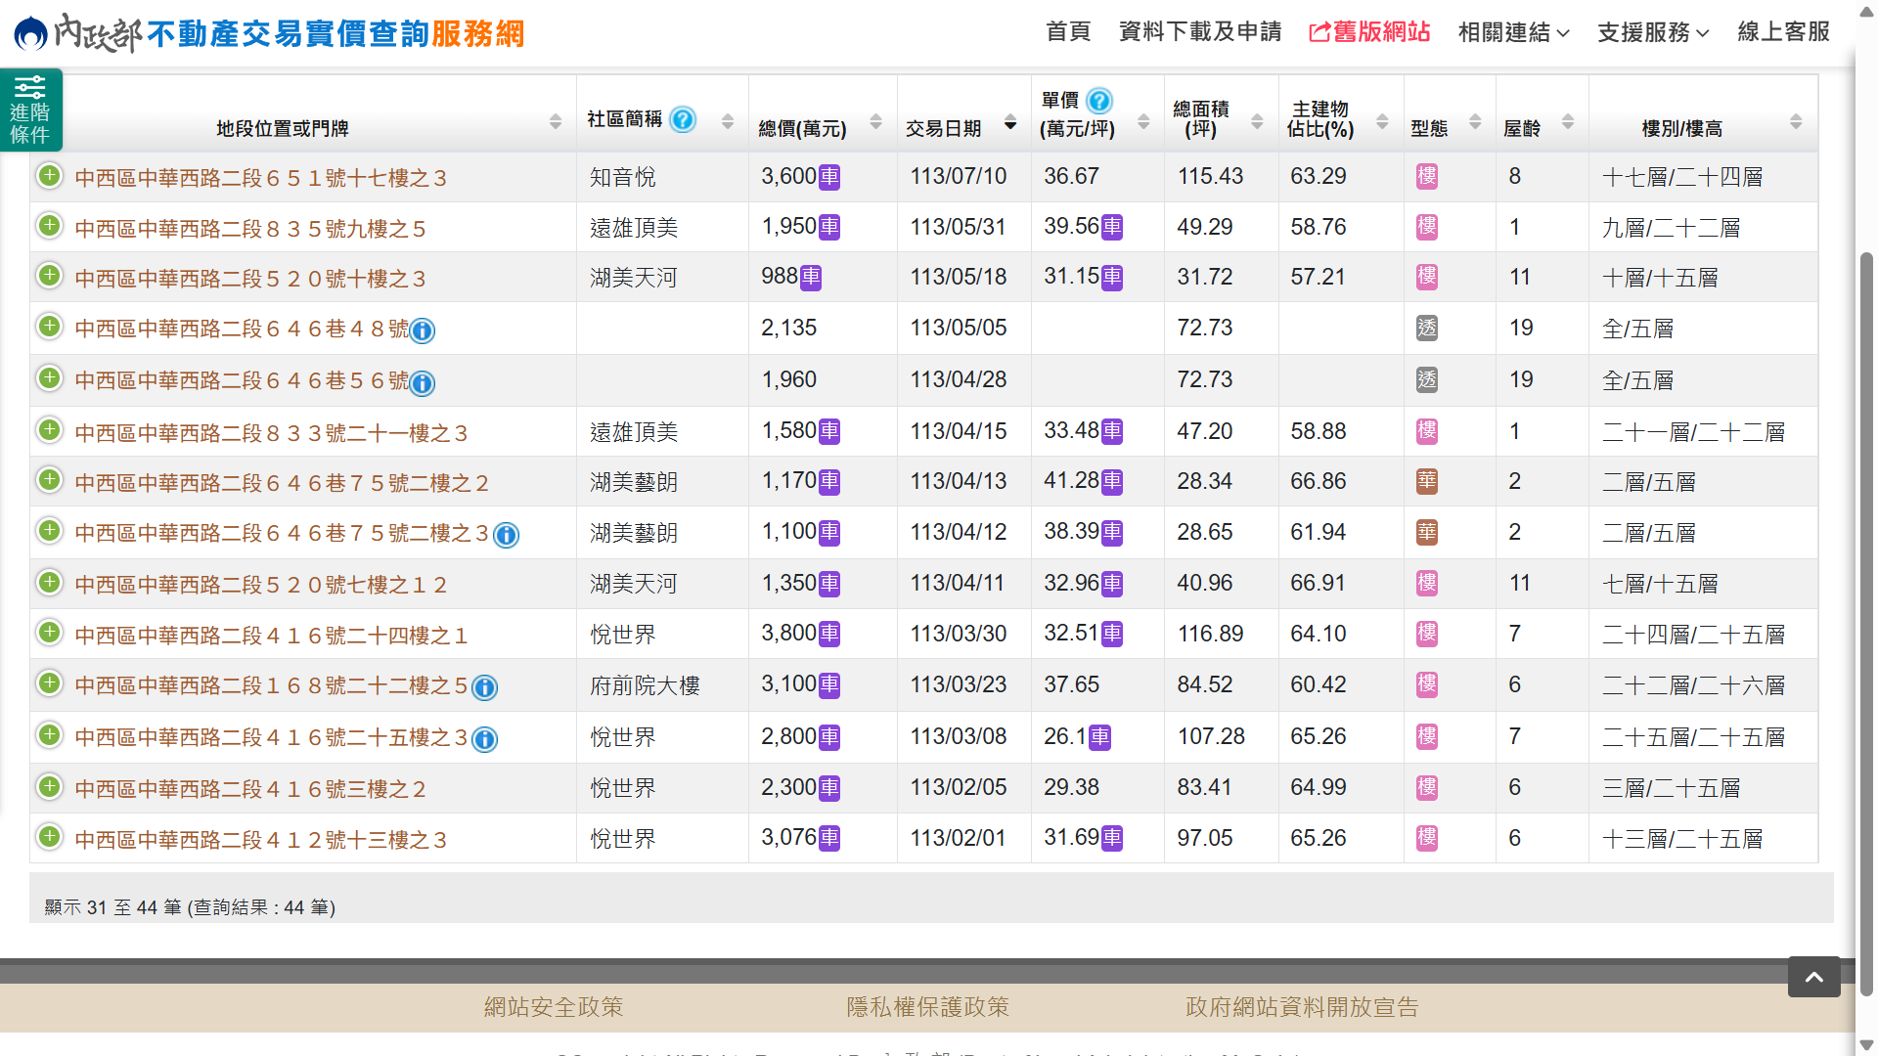Click info icon on 168號二十二樓之5 row
The width and height of the screenshot is (1878, 1056).
[484, 688]
